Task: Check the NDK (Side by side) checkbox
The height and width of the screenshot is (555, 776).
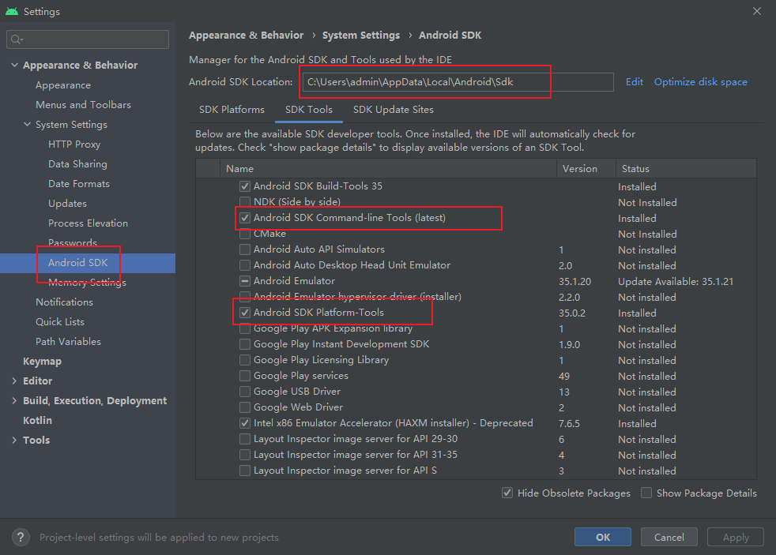Action: click(x=244, y=201)
